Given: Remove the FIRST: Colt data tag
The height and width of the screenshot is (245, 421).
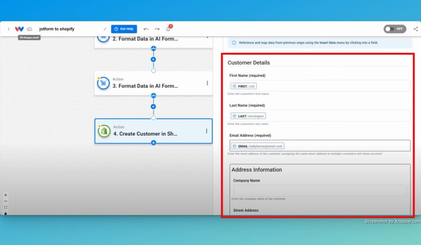Looking at the screenshot, I should [234, 86].
